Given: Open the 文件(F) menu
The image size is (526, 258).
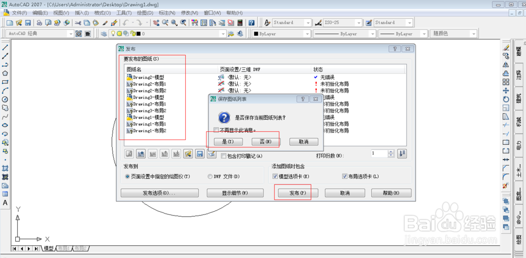Looking at the screenshot, I should click(19, 13).
